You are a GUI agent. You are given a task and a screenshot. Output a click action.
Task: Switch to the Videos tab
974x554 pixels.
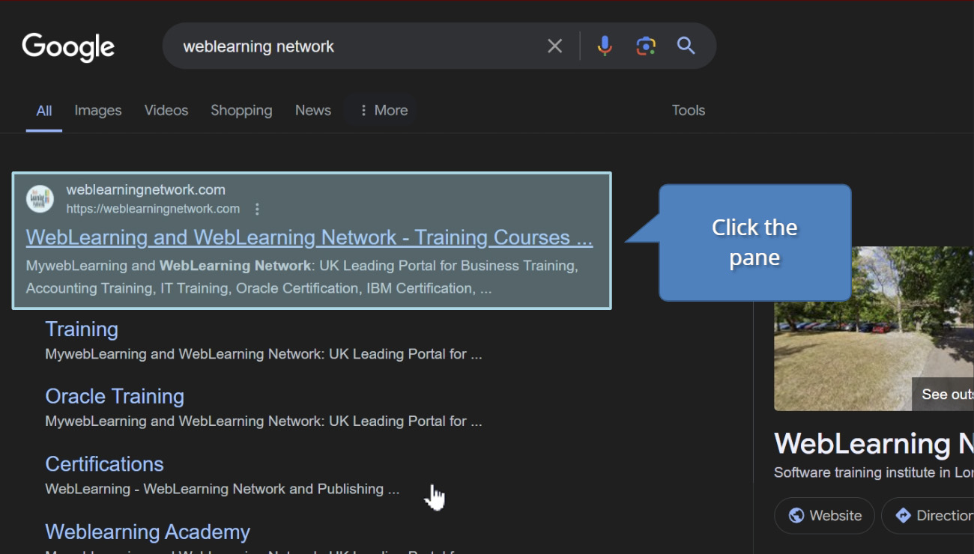click(166, 111)
